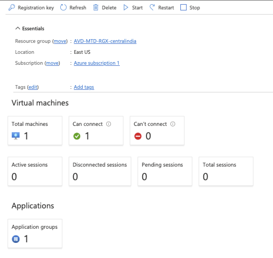This screenshot has height=258, width=273.
Task: Click edit next to Tags
Action: tap(33, 87)
